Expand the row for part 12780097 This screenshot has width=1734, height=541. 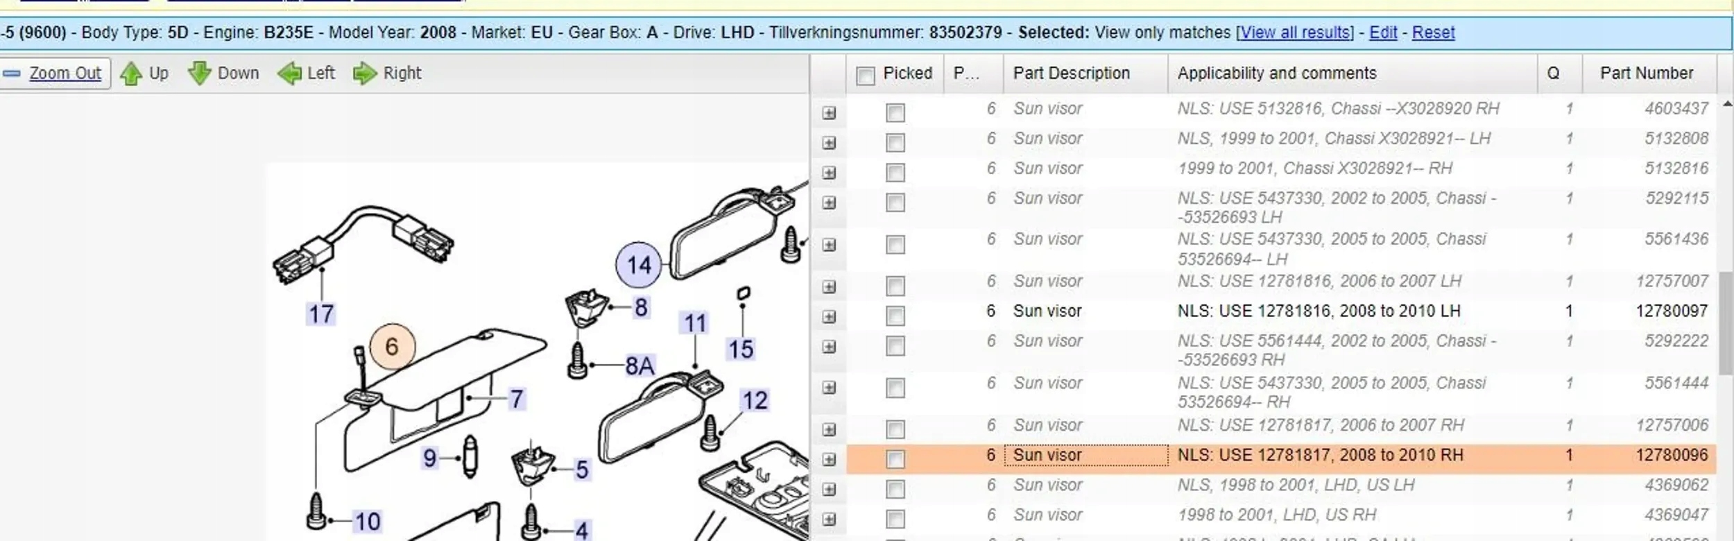[x=829, y=317]
